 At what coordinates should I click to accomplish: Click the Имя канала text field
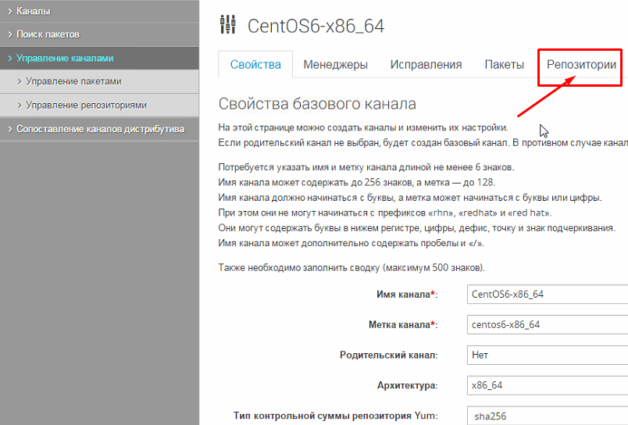[547, 294]
